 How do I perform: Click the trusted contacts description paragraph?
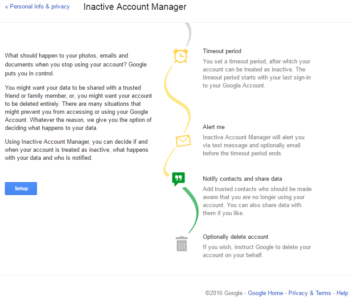pyautogui.click(x=257, y=201)
